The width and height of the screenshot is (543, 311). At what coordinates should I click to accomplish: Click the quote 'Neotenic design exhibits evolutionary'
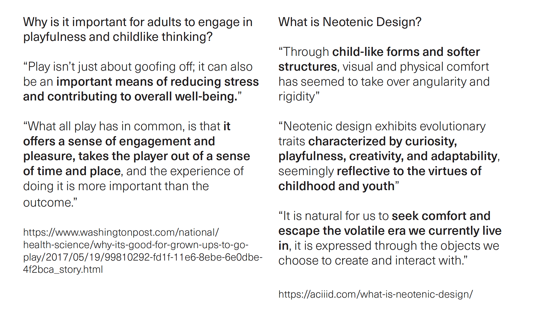click(x=382, y=126)
